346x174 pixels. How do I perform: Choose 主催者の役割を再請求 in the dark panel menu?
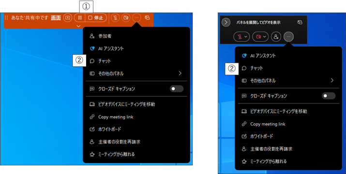(288, 149)
